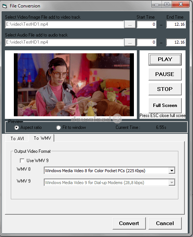Expand the WMV 9 profile dropdown arrow
This screenshot has width=193, height=237.
coord(172,183)
